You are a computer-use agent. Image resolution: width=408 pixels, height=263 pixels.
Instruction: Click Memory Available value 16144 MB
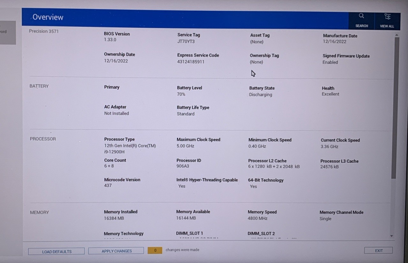(186, 218)
